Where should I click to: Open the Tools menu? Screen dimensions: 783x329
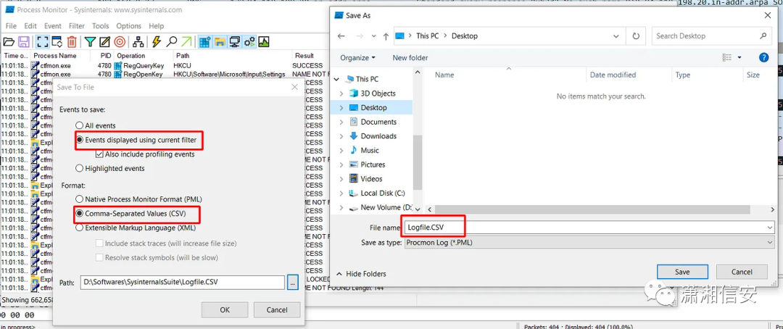coord(100,26)
